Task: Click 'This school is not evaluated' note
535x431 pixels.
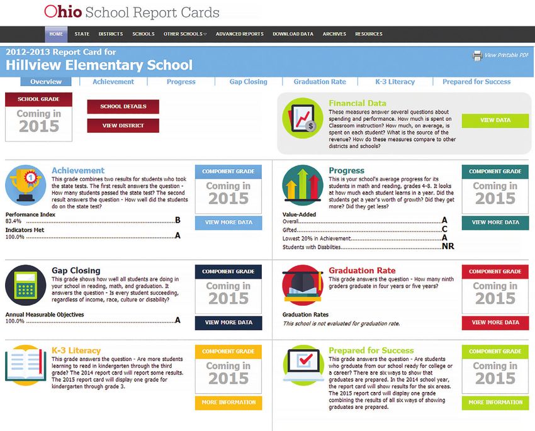Action: (341, 323)
